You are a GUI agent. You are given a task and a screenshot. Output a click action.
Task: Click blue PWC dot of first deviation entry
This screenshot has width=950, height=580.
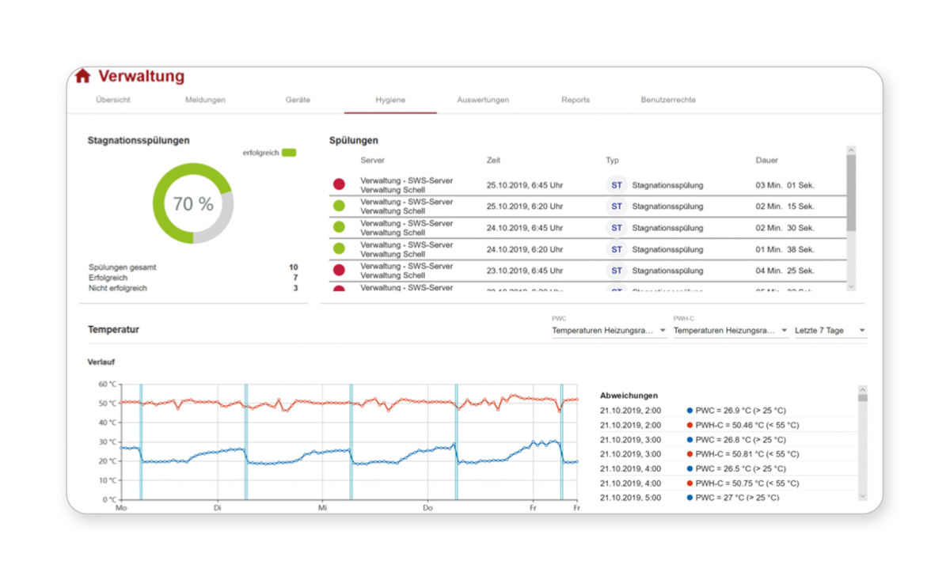(690, 411)
